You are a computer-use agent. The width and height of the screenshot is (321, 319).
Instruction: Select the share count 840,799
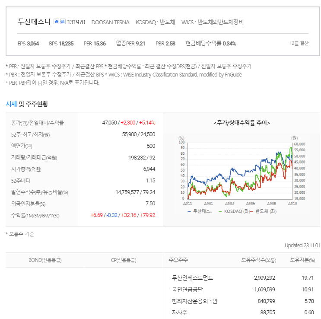click(x=266, y=301)
